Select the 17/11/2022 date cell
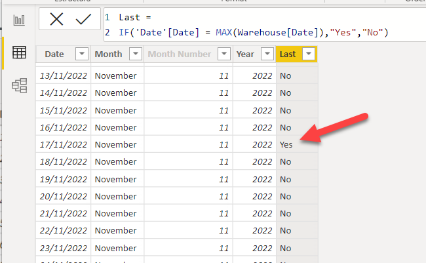Image resolution: width=426 pixels, height=263 pixels. 63,144
